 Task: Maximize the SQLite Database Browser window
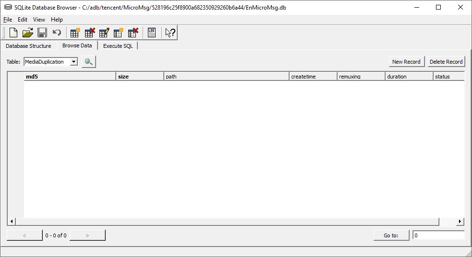coord(438,7)
